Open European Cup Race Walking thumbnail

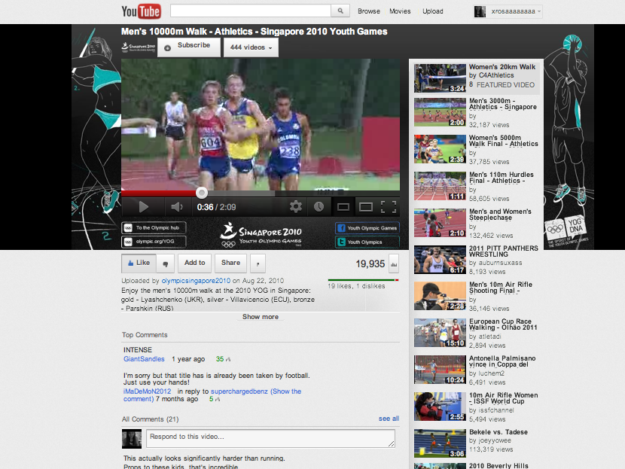click(x=440, y=333)
